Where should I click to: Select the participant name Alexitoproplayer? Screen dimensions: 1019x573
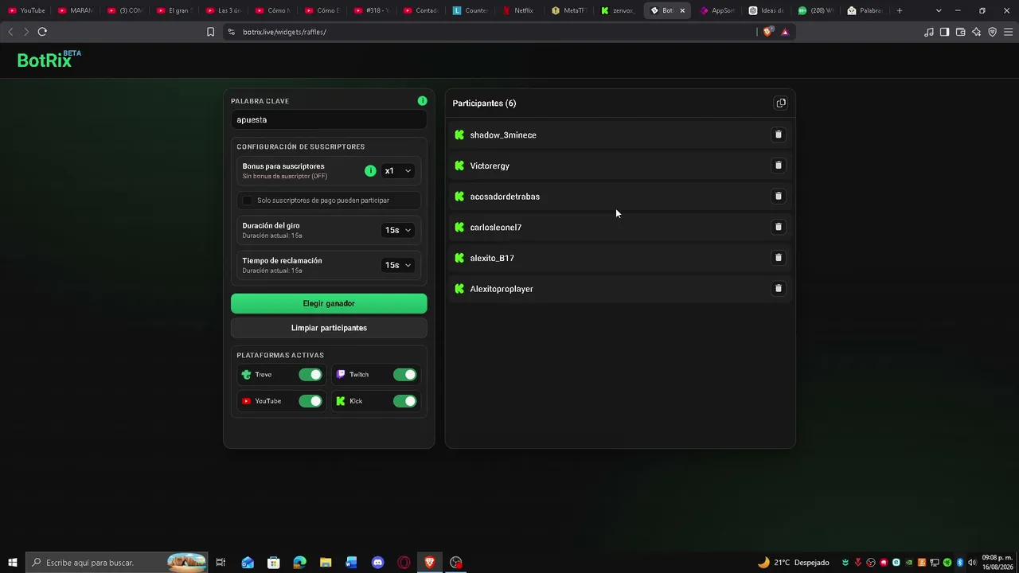(x=502, y=289)
